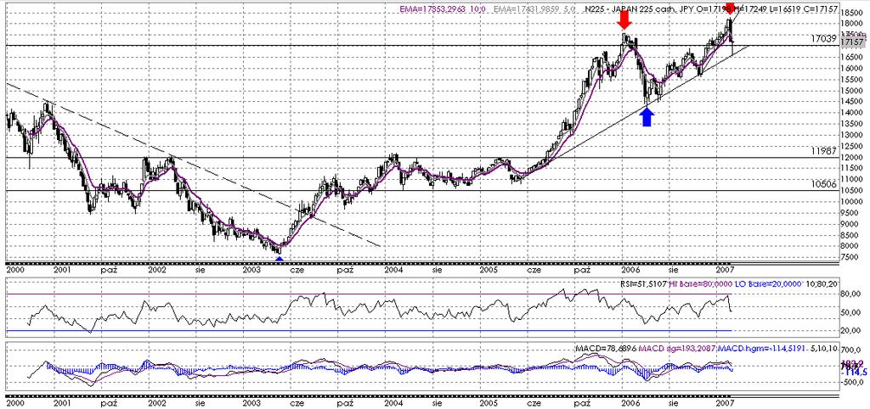Click the "8500" price axis label
This screenshot has width=870, height=409.
(x=850, y=235)
